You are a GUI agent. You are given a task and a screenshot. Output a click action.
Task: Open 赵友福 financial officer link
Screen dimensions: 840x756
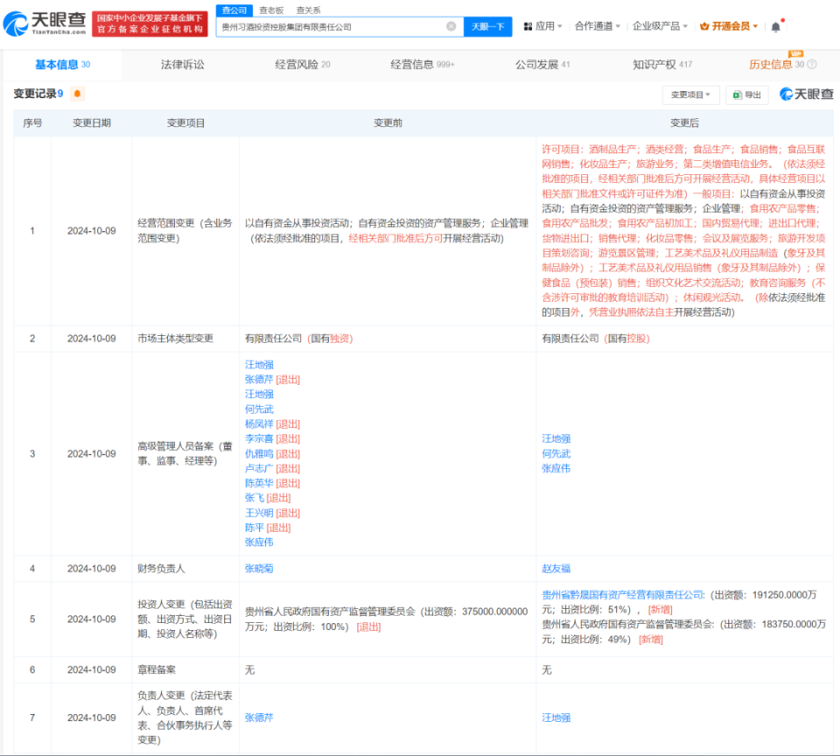[x=556, y=569]
